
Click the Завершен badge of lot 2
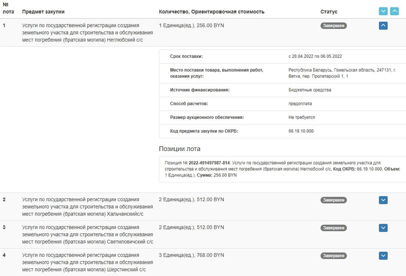333,200
